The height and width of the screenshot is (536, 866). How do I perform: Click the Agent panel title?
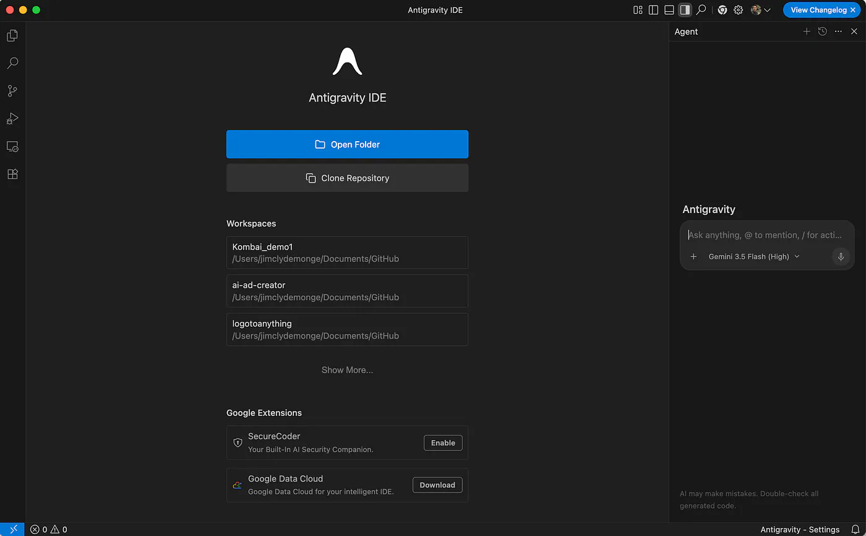[686, 32]
